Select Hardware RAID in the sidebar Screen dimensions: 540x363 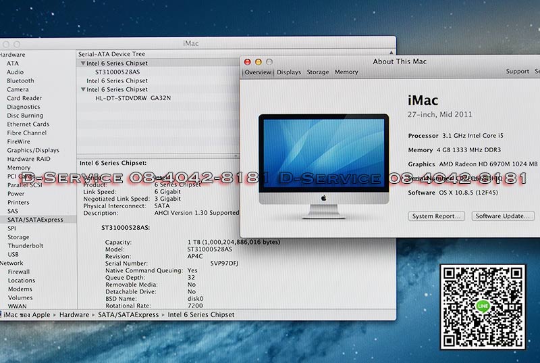click(x=28, y=159)
